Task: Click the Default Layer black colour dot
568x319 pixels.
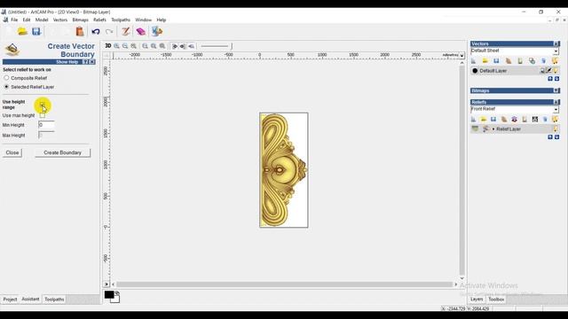Action: (x=475, y=71)
